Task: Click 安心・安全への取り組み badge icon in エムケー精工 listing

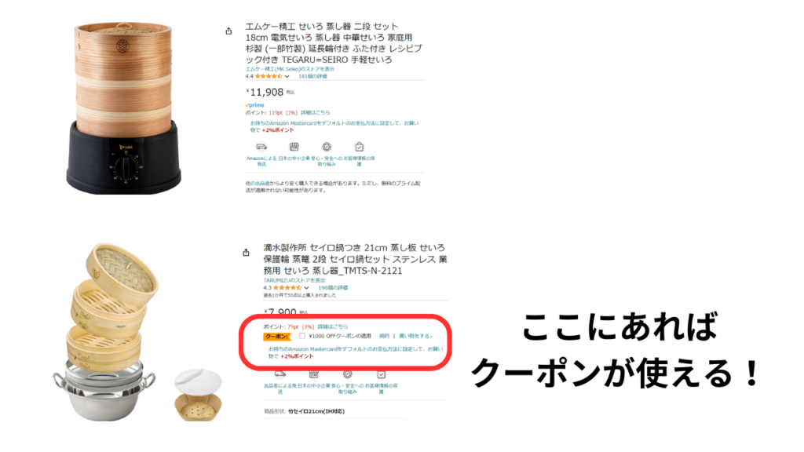Action: click(x=327, y=147)
